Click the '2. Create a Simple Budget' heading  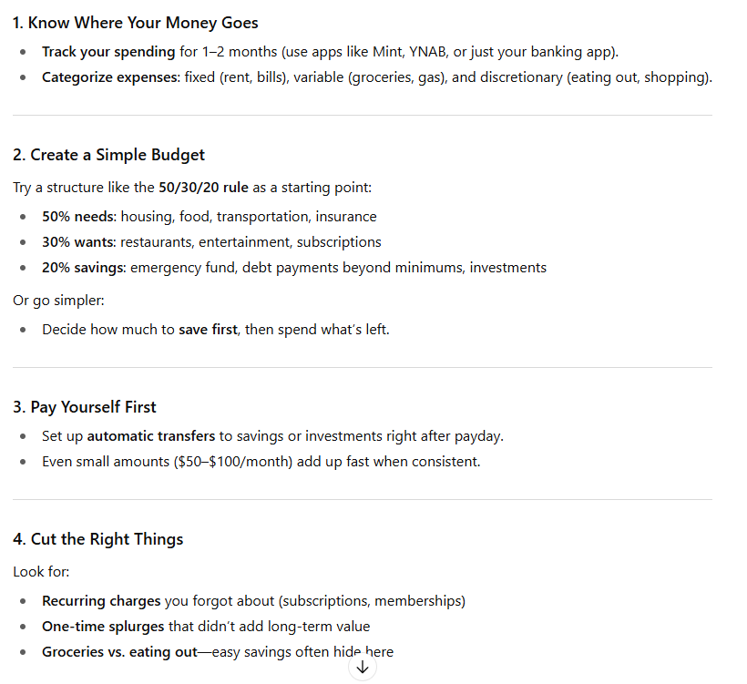(108, 155)
